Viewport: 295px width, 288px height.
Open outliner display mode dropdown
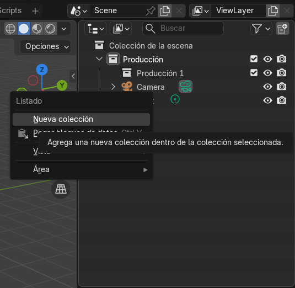(x=121, y=29)
